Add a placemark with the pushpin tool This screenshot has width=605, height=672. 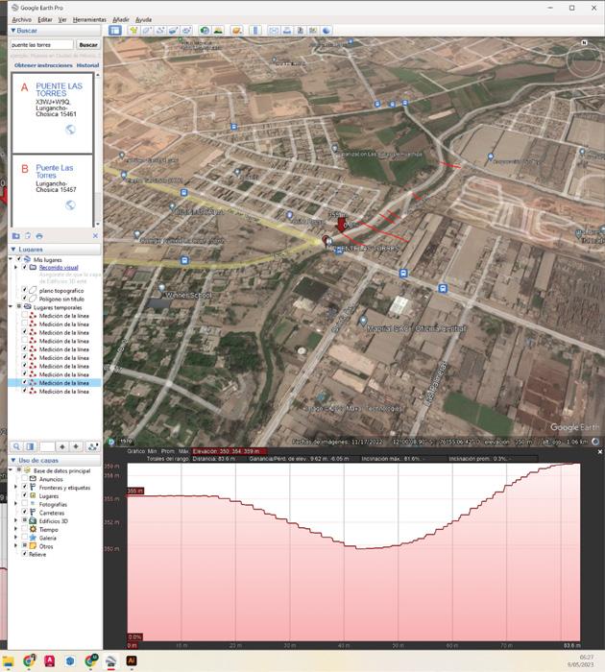pyautogui.click(x=133, y=31)
